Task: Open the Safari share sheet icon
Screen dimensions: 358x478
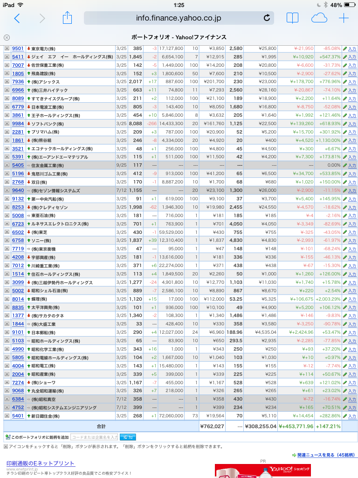Action: (x=67, y=18)
